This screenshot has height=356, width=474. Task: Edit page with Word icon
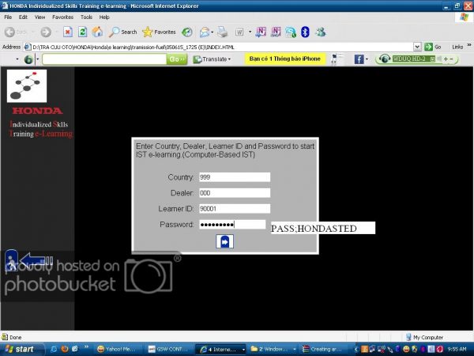point(239,32)
